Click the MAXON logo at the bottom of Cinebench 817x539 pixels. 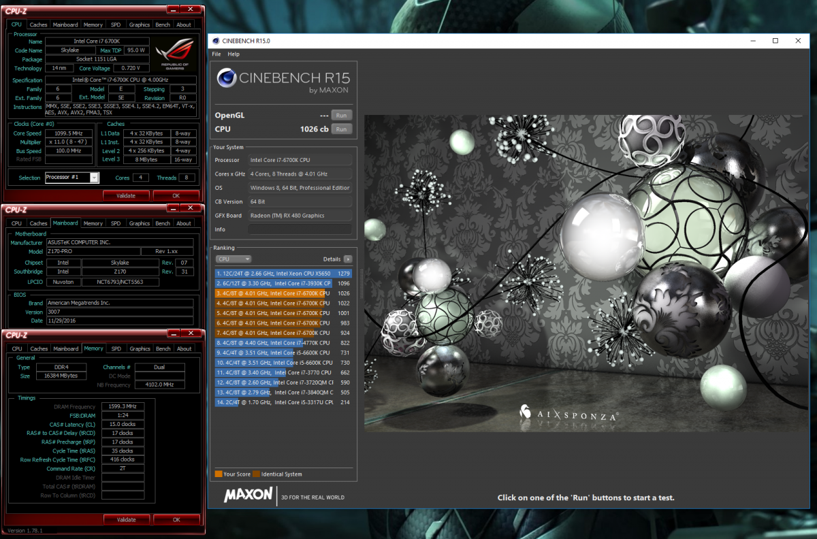[249, 495]
